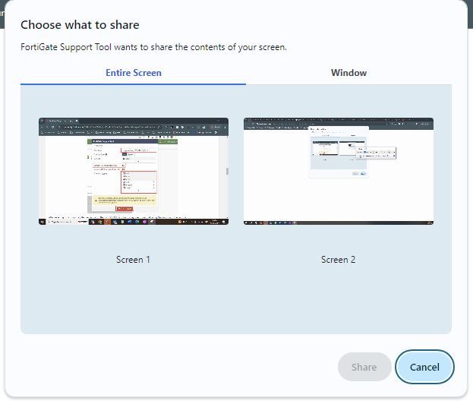473x401 pixels.
Task: Cancel the screen sharing dialog
Action: tap(424, 367)
